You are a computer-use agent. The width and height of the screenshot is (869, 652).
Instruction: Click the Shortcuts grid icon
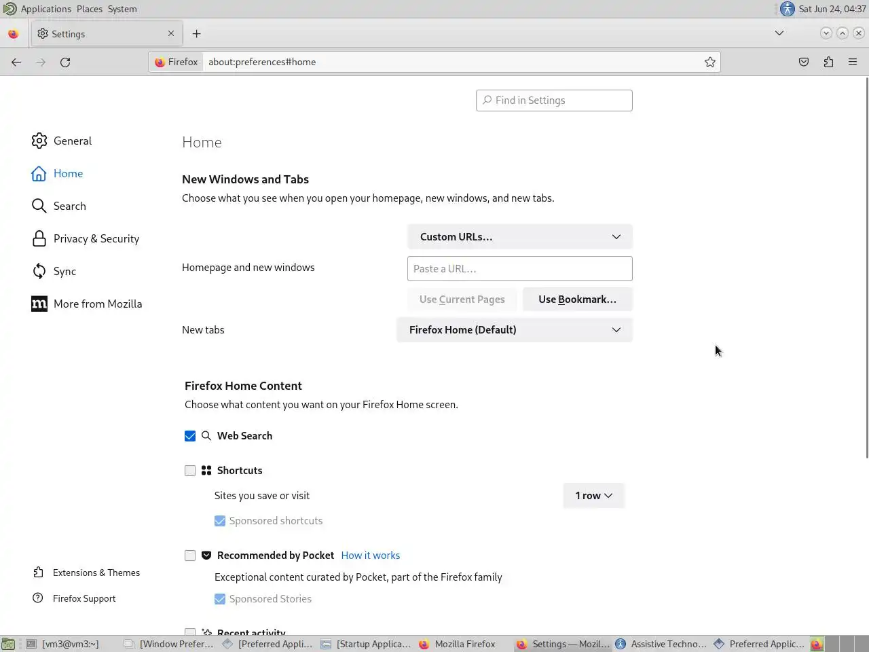[x=206, y=470]
